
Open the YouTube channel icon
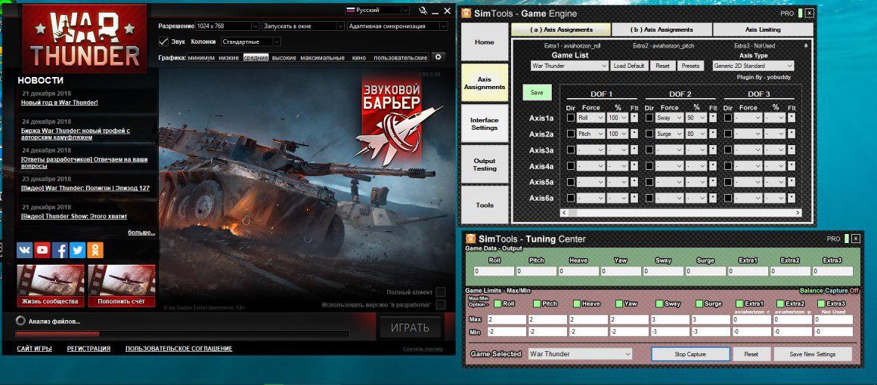coord(42,250)
